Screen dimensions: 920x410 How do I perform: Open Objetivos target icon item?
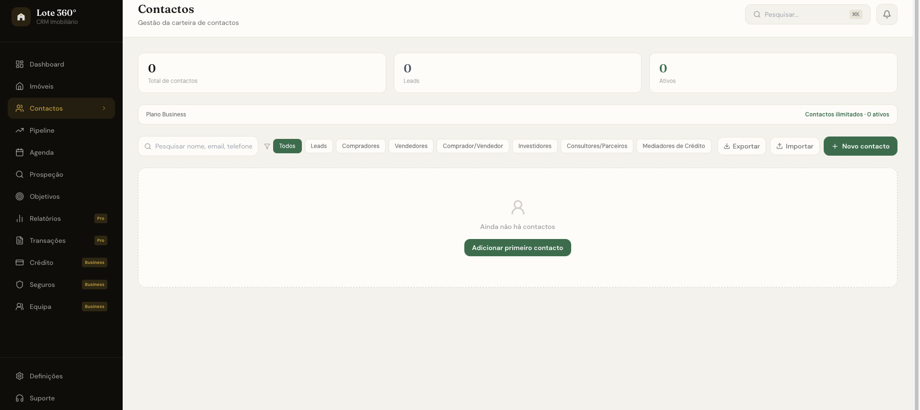click(20, 196)
